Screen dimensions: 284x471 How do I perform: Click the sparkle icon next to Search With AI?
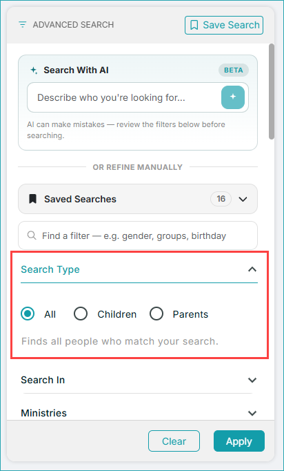pos(34,70)
